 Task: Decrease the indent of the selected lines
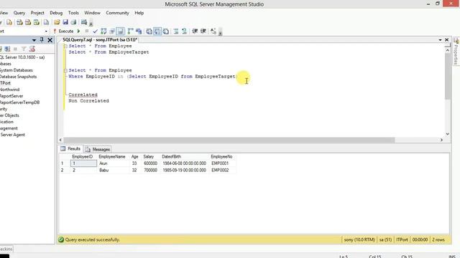point(195,31)
